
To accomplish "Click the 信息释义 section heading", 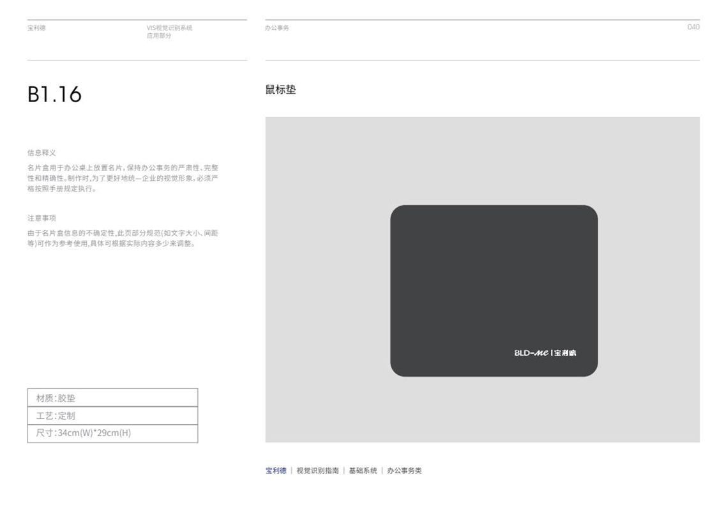I will point(41,153).
